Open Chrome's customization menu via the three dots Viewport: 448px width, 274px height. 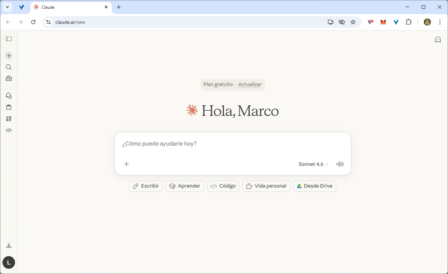[440, 22]
